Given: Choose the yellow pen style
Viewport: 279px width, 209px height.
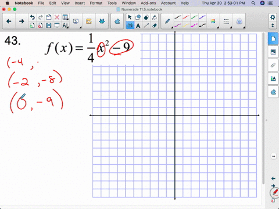Looking at the screenshot, I should point(186,25).
